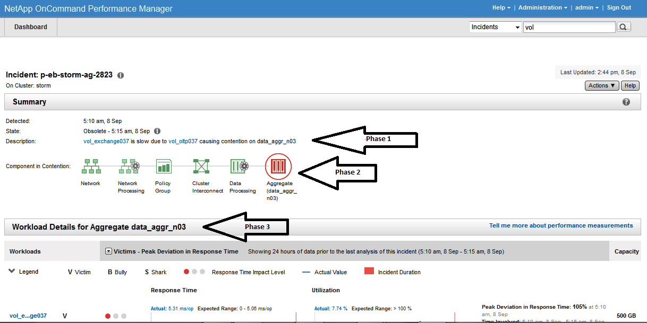This screenshot has height=323, width=647.
Task: Click the info icon beside Obsolete state
Action: (x=157, y=131)
